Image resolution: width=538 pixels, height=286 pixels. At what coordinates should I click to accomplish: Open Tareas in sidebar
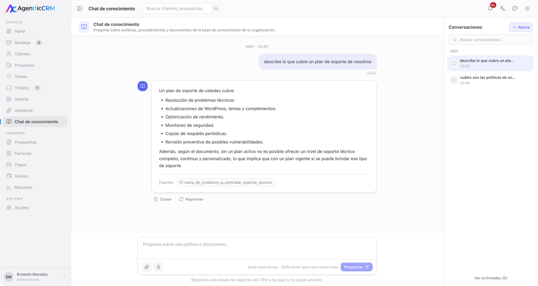pyautogui.click(x=35, y=76)
